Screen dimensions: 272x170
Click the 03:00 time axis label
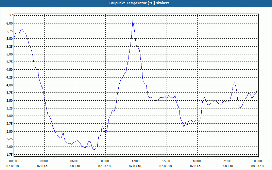coord(44,161)
